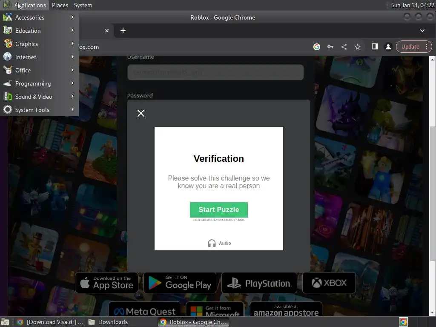Expand the Chrome tab search chevron
The height and width of the screenshot is (327, 436).
point(422,31)
